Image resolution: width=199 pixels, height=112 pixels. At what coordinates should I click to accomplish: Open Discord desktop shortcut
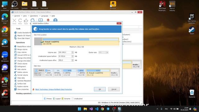(x=5, y=68)
